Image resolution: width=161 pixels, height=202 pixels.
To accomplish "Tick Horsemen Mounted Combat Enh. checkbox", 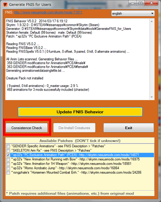I will point(8,172).
